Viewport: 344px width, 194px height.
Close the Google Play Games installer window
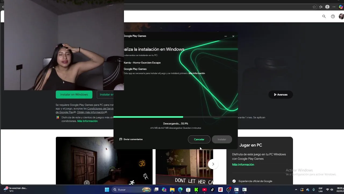click(x=233, y=36)
